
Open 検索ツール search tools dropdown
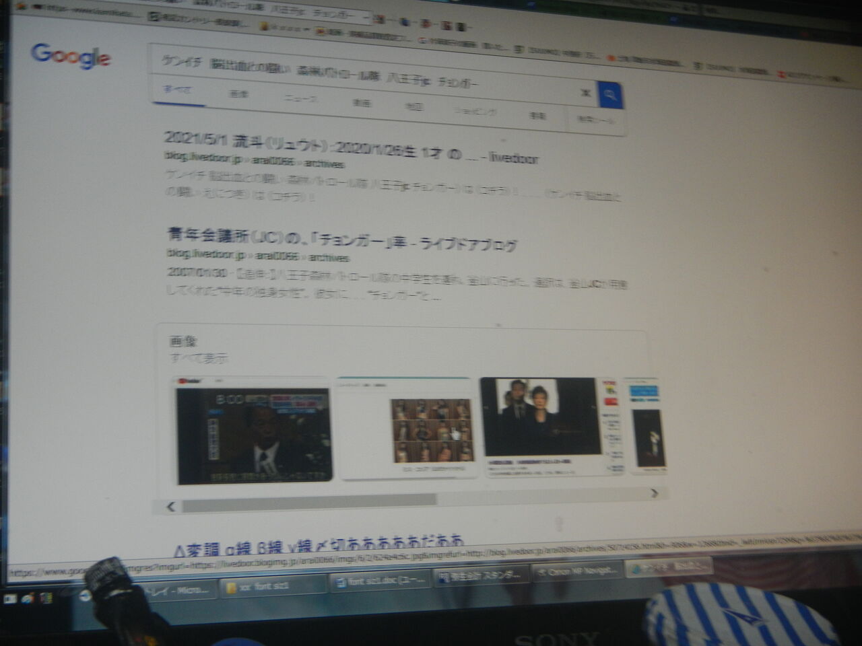596,120
